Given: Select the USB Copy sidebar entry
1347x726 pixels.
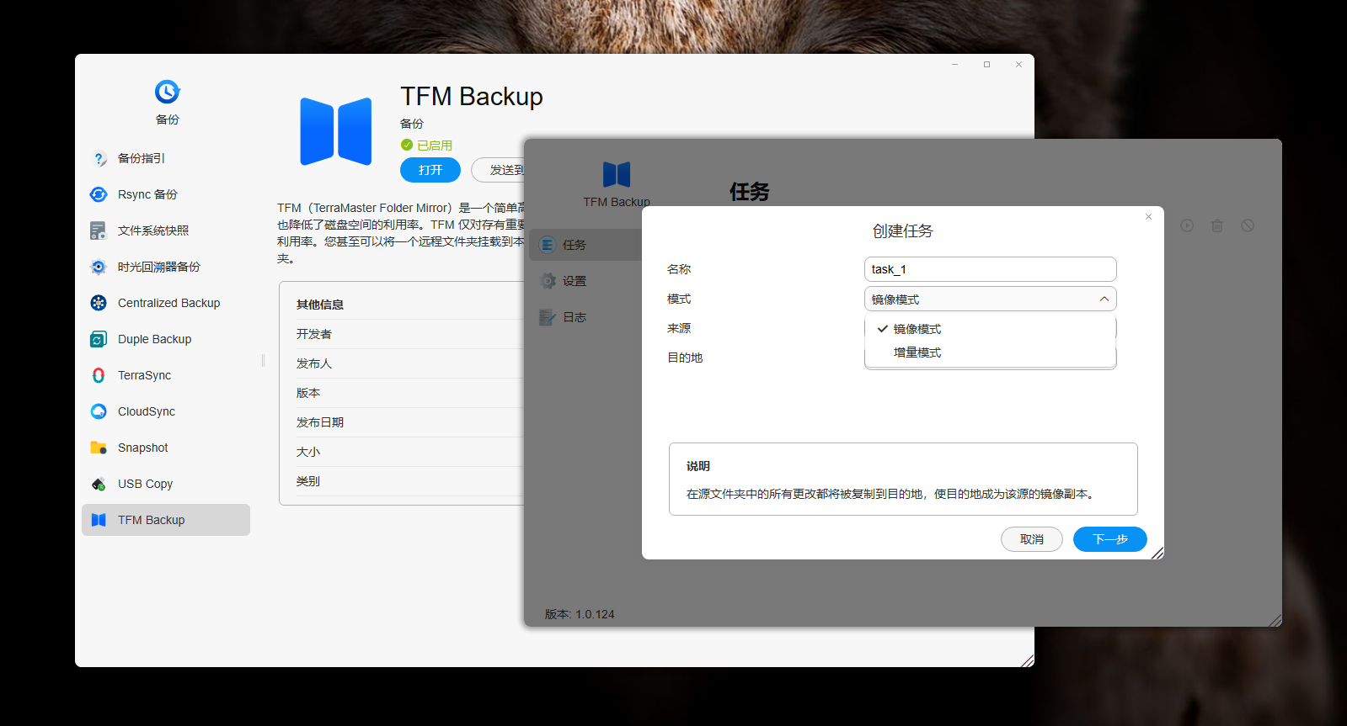Looking at the screenshot, I should tap(166, 484).
